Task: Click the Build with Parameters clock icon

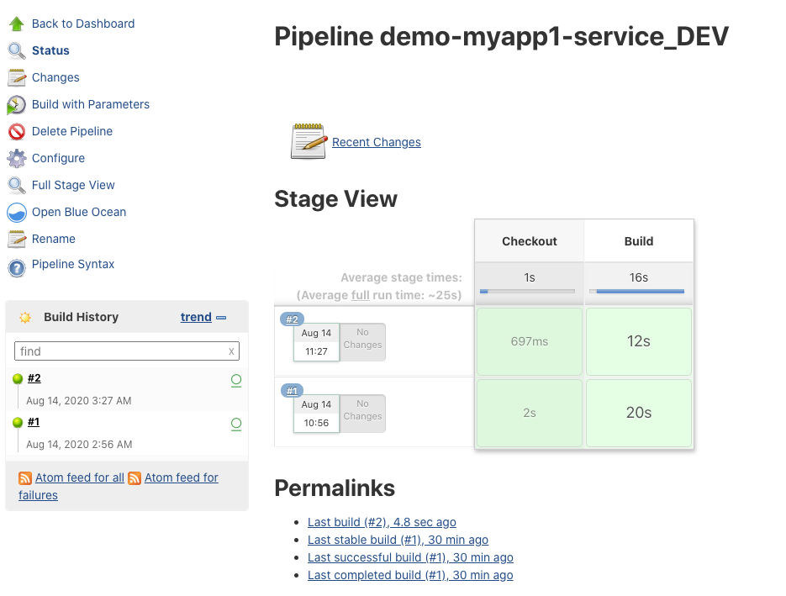Action: [17, 105]
